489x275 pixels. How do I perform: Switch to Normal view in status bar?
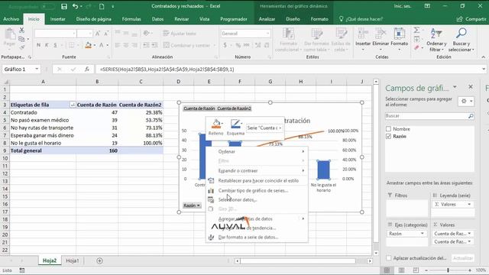(387, 270)
